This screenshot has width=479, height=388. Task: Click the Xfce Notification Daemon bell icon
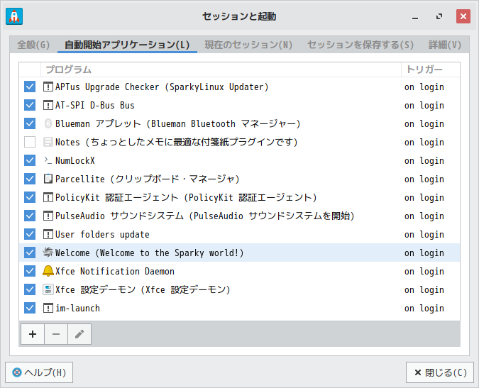click(48, 271)
